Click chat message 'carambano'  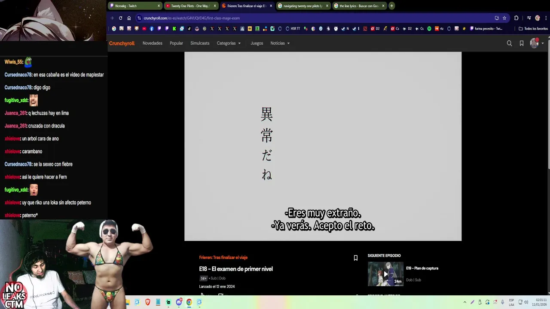(x=32, y=151)
